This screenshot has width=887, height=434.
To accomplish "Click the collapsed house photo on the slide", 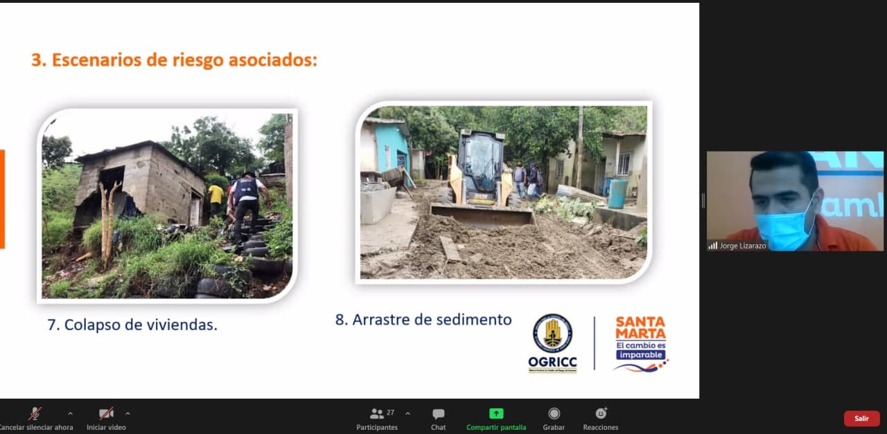I will pos(167,206).
